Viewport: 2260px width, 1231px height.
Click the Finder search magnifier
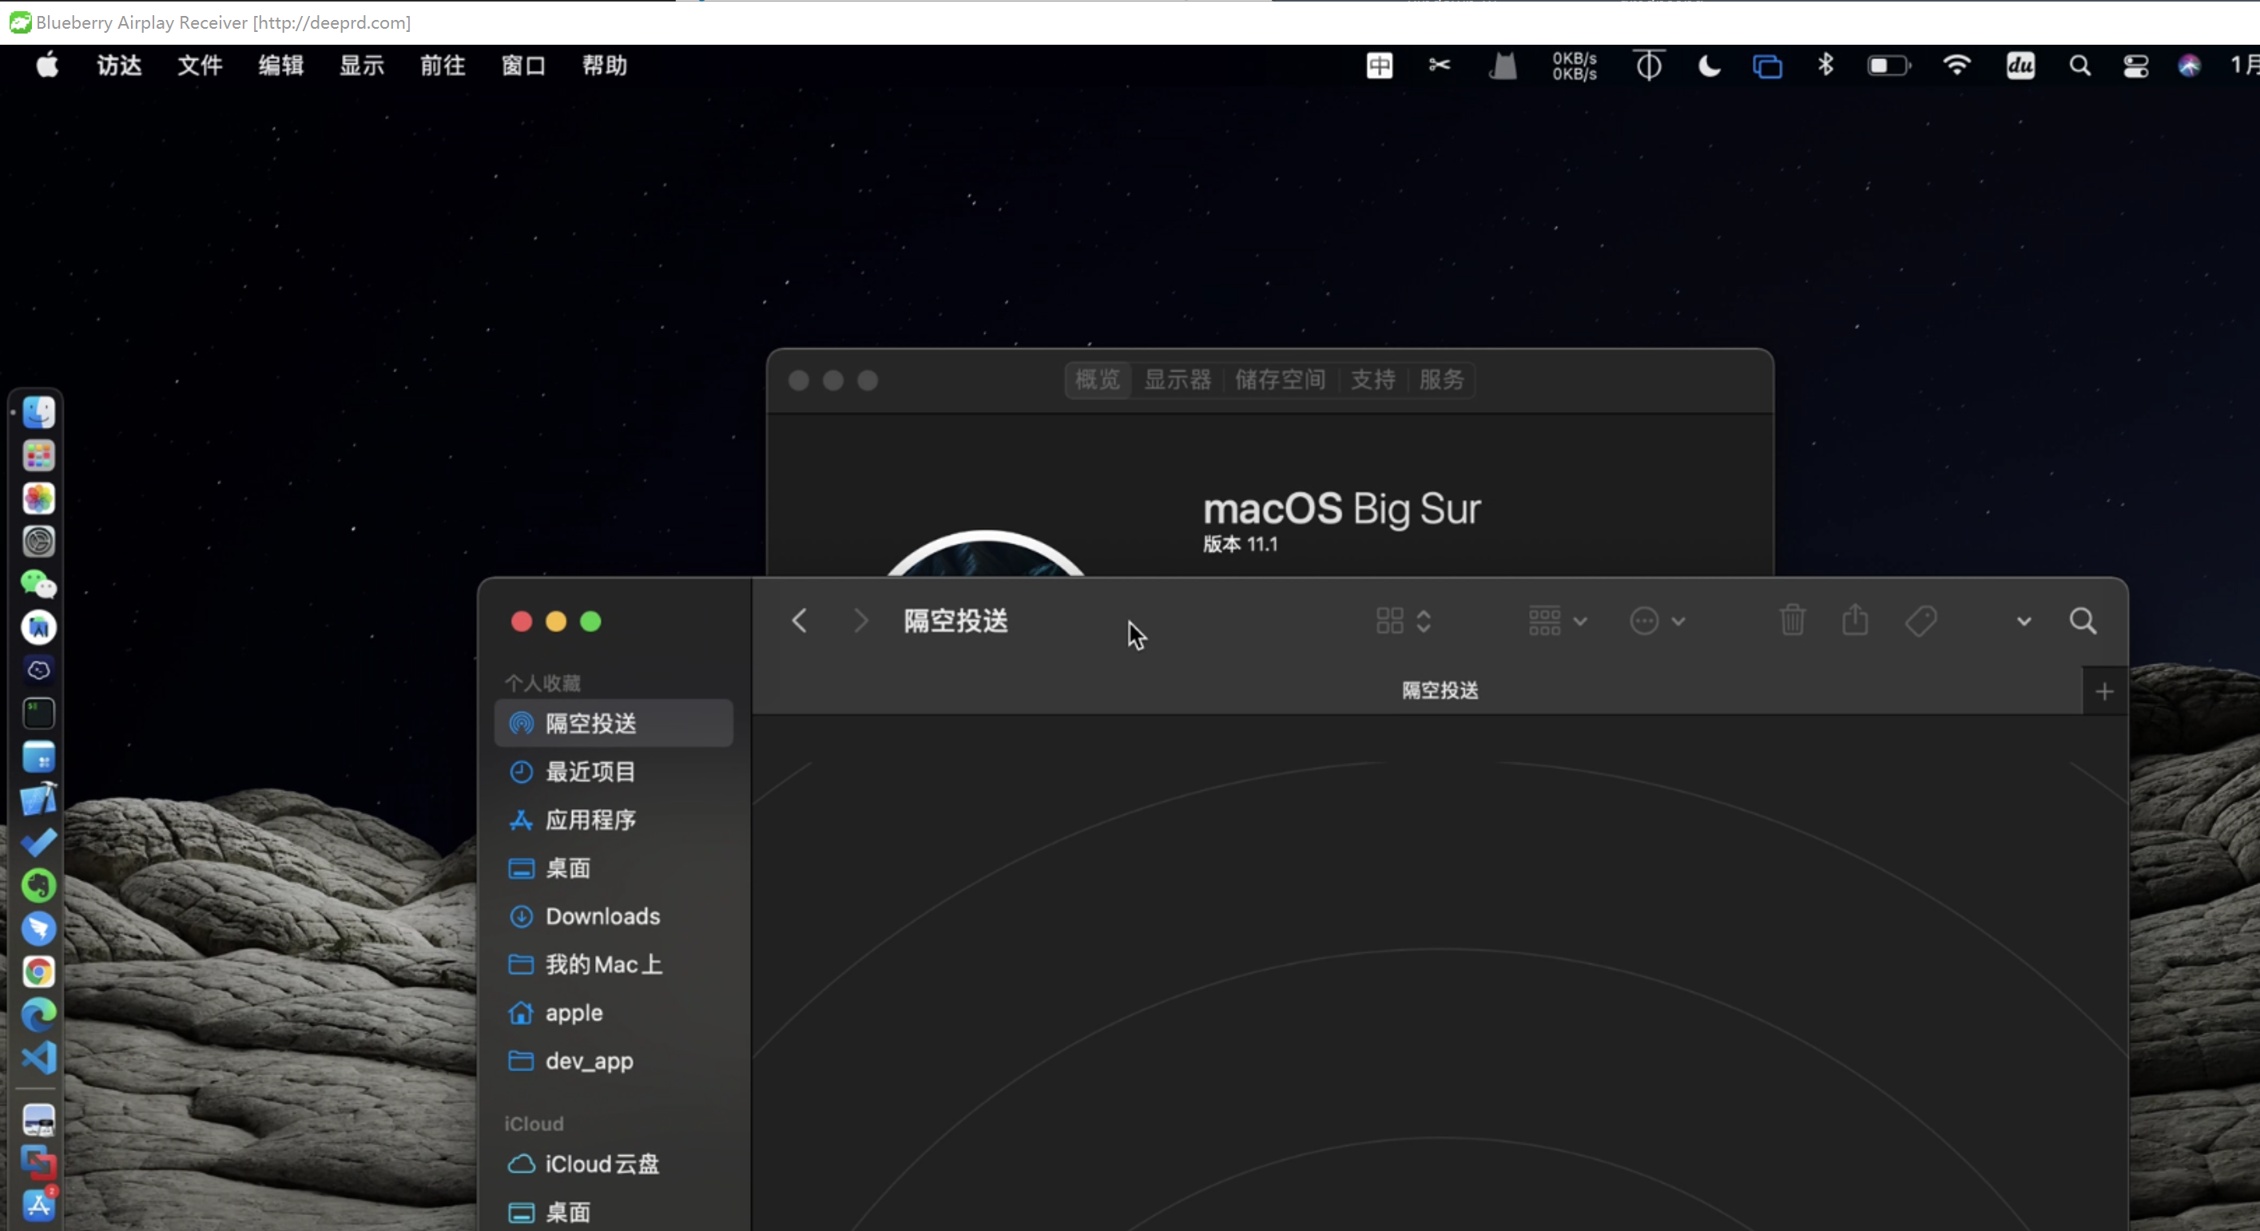pyautogui.click(x=2083, y=621)
